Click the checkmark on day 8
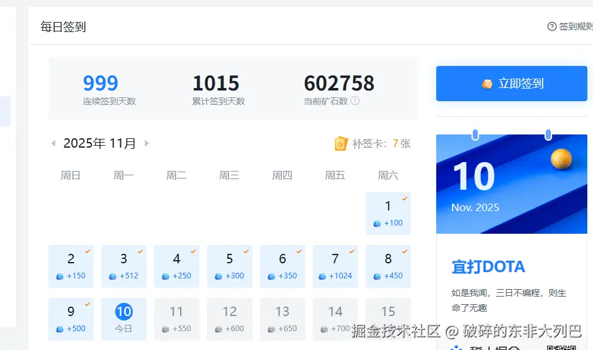Screen dimensions: 593x350 (405, 251)
